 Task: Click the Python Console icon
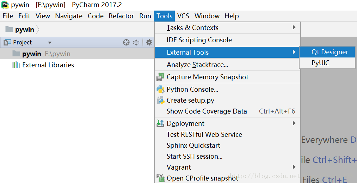tap(161, 89)
